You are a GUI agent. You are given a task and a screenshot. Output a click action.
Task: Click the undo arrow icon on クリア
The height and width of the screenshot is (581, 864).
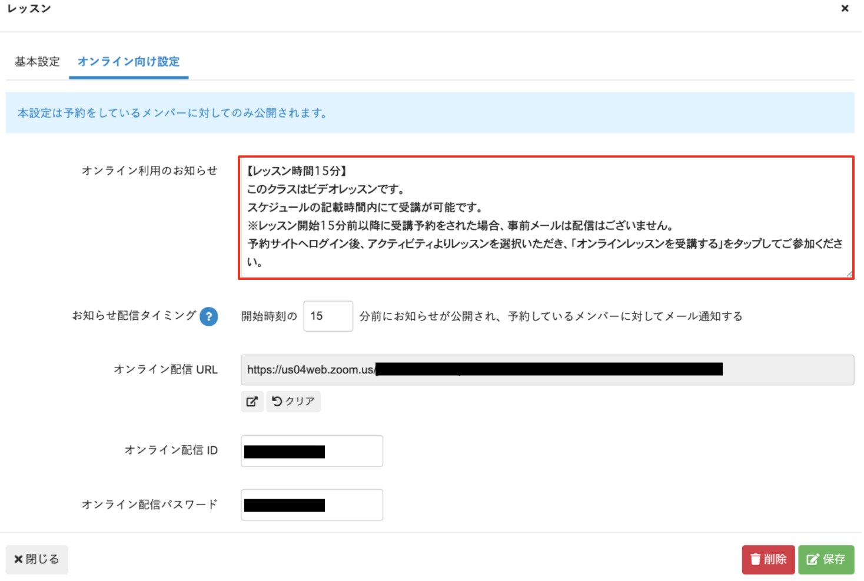(x=277, y=401)
